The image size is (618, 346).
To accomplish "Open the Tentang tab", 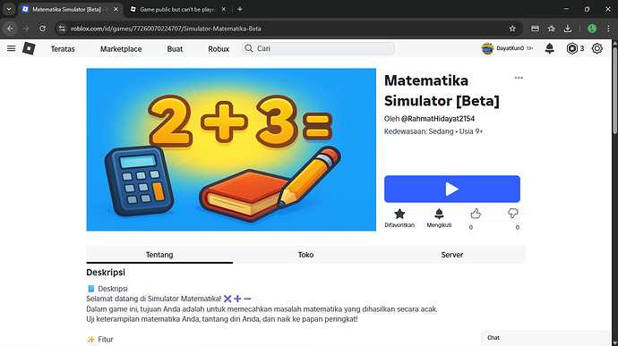I will pyautogui.click(x=159, y=255).
